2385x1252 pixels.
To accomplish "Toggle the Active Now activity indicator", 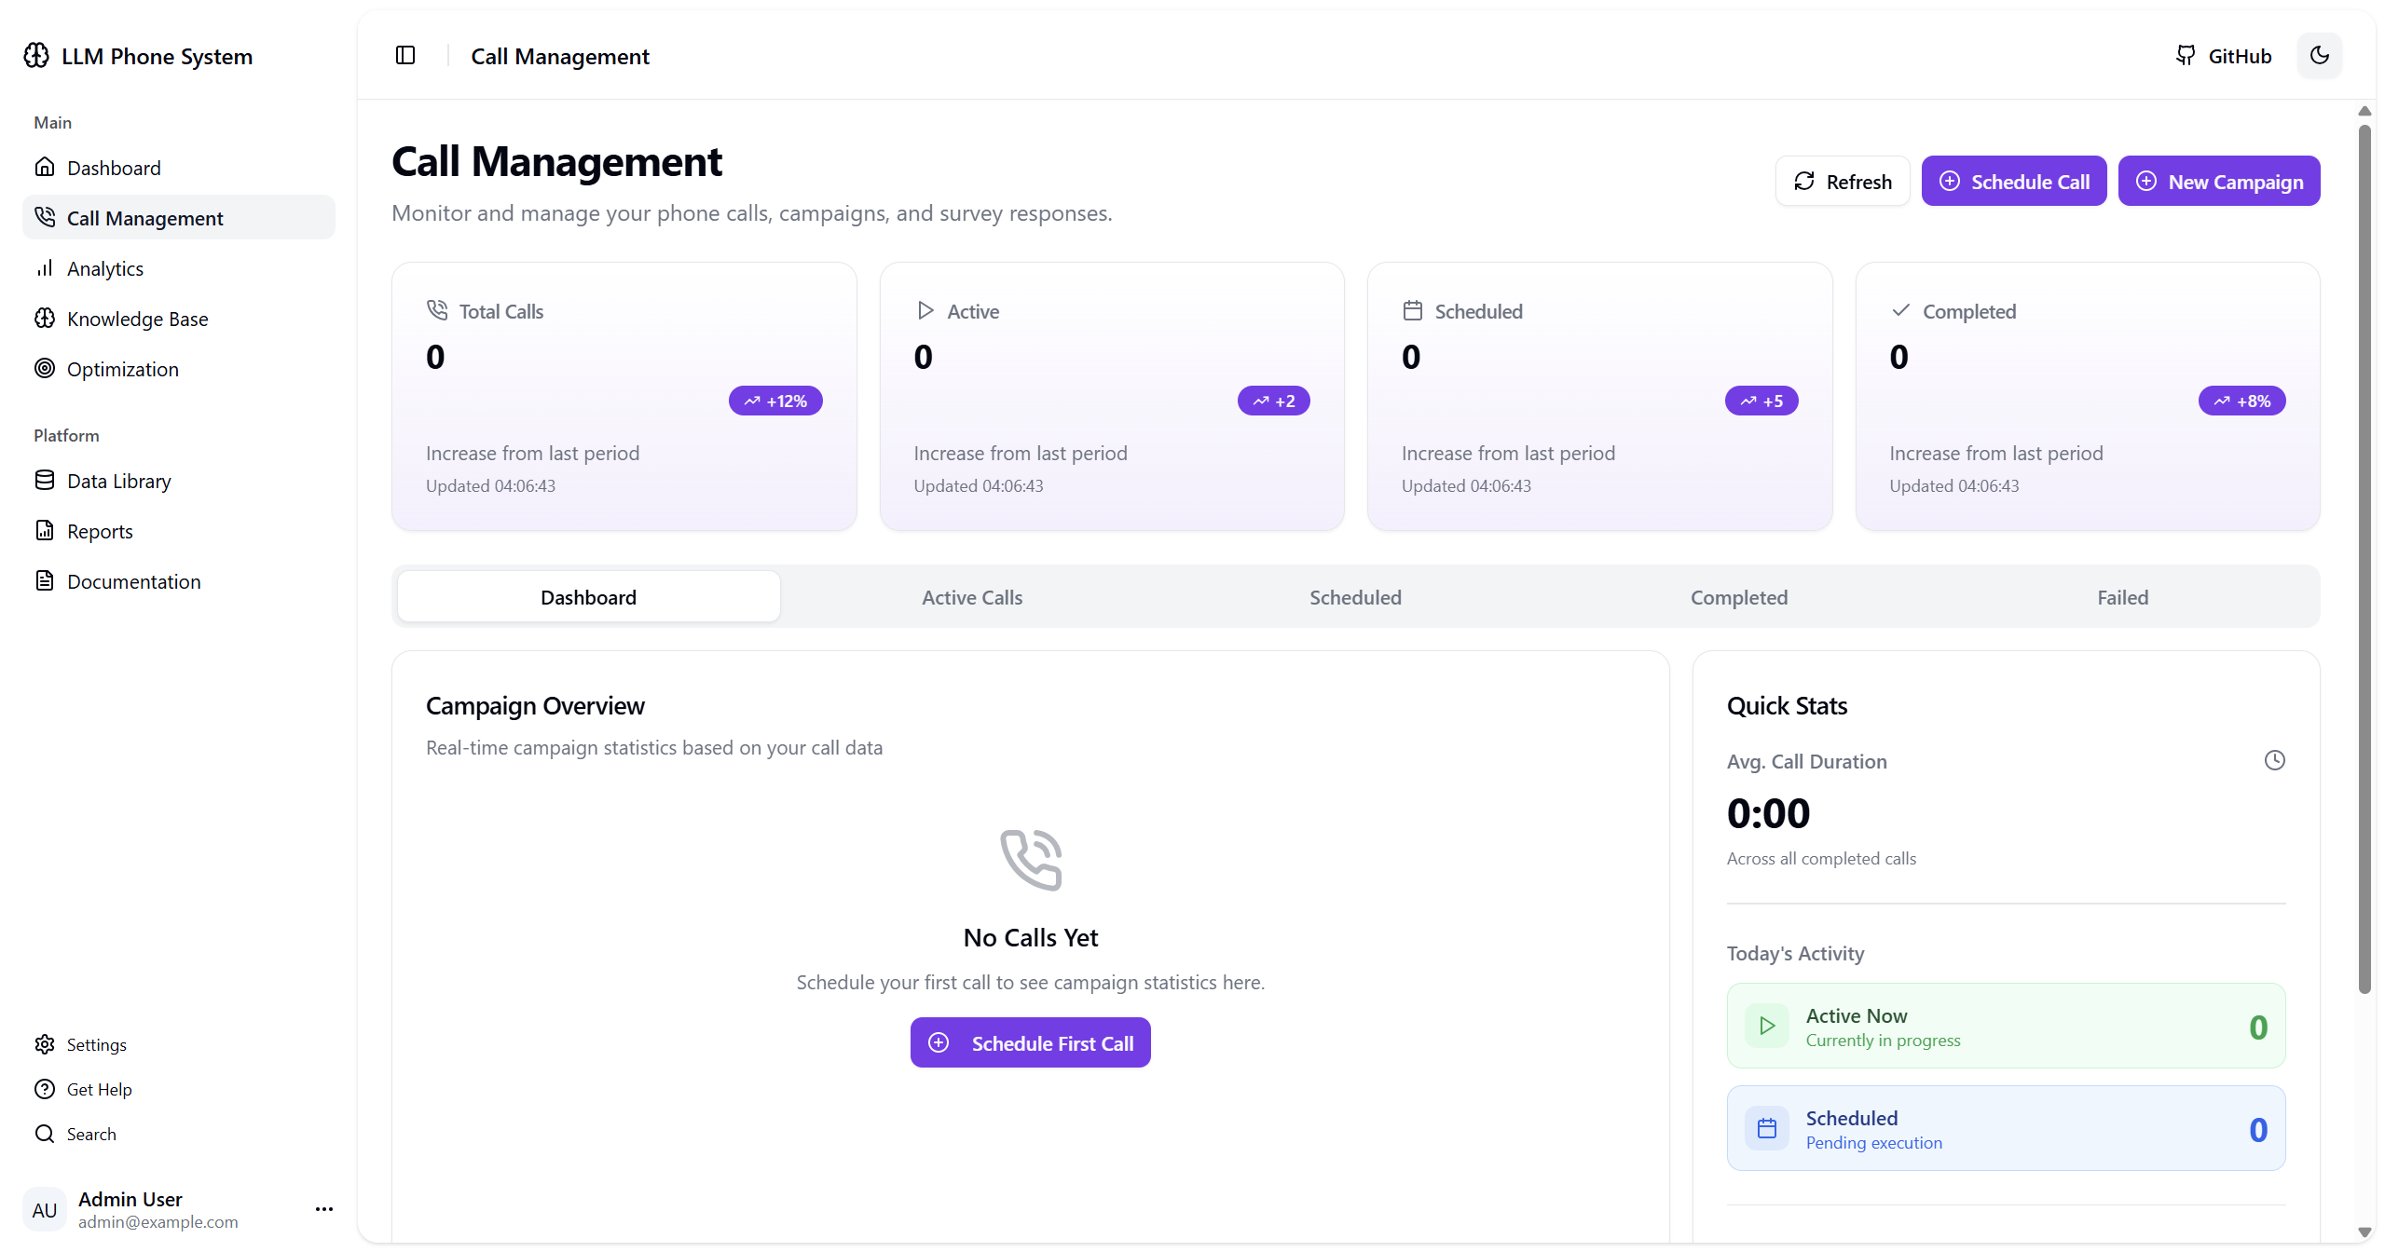I will click(x=2004, y=1026).
